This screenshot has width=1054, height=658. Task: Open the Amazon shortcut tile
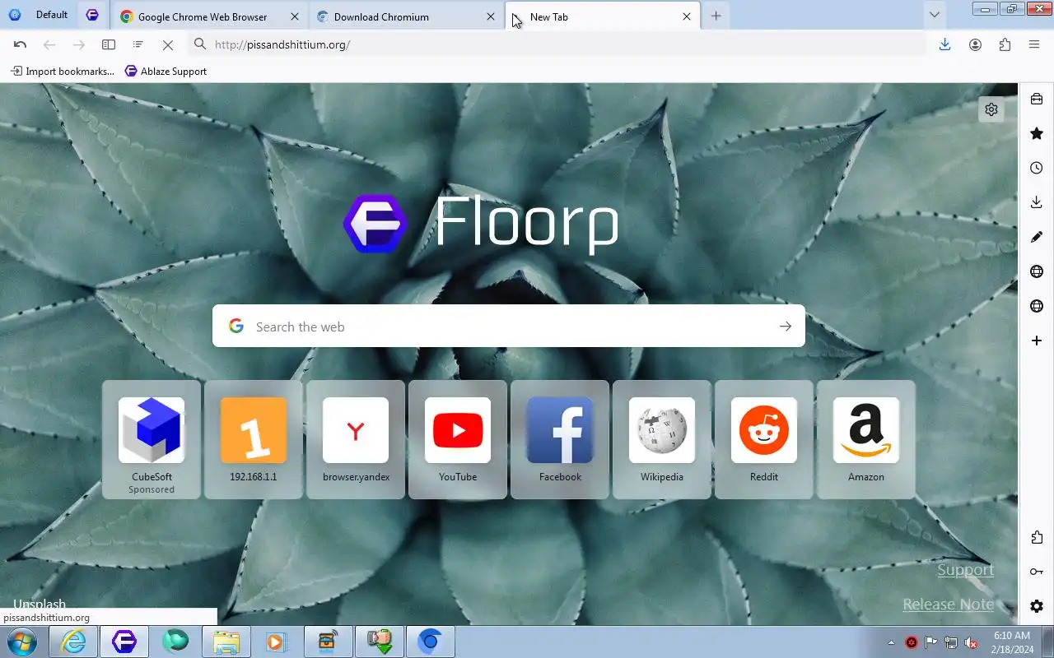point(866,439)
